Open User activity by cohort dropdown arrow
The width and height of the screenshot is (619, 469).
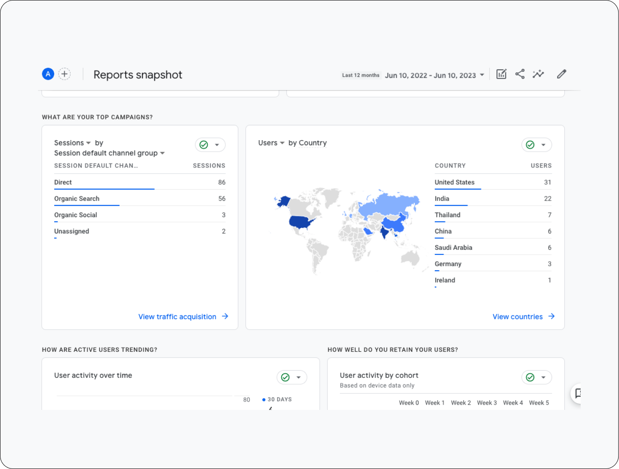tap(544, 377)
